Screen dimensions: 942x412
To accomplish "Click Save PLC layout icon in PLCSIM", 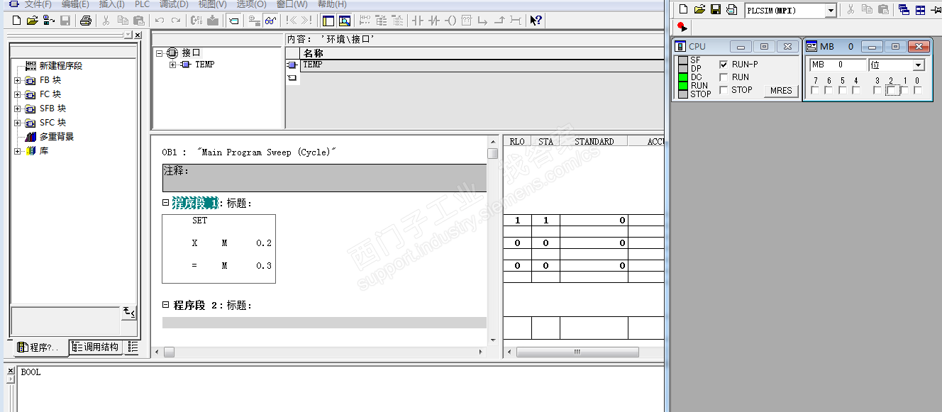I will click(731, 9).
